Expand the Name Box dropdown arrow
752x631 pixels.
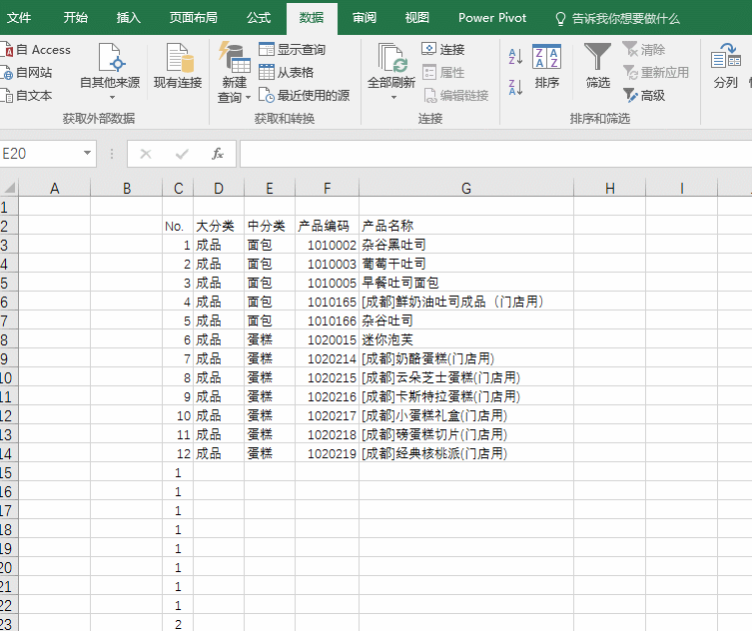tap(88, 154)
